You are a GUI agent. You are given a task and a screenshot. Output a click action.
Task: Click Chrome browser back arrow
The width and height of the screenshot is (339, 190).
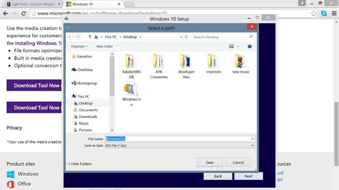click(6, 13)
